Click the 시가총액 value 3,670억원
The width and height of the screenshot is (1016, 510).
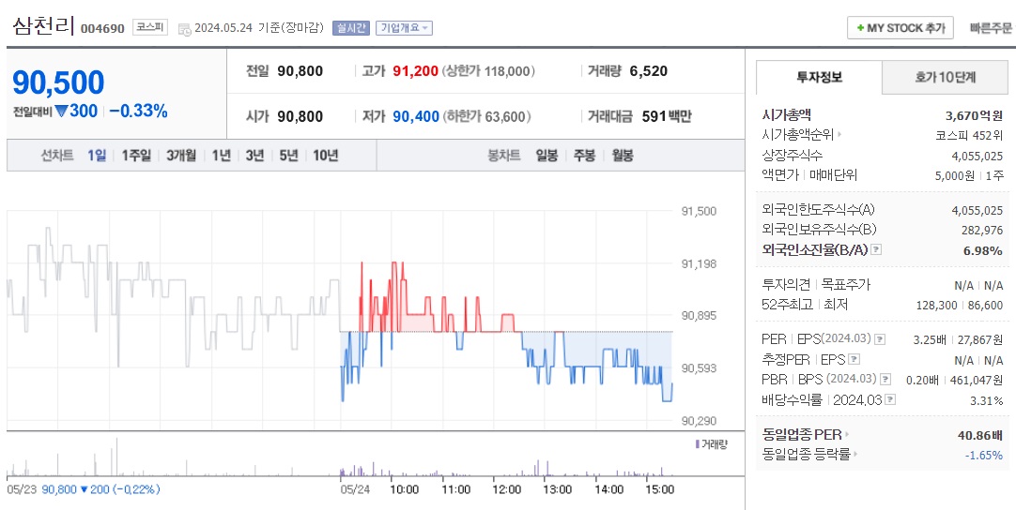click(x=975, y=116)
